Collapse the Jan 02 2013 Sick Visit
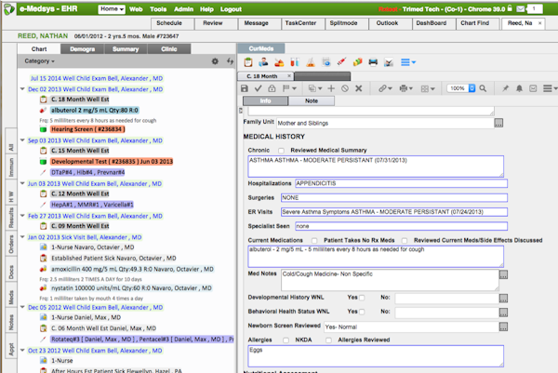The width and height of the screenshot is (558, 373). click(22, 237)
